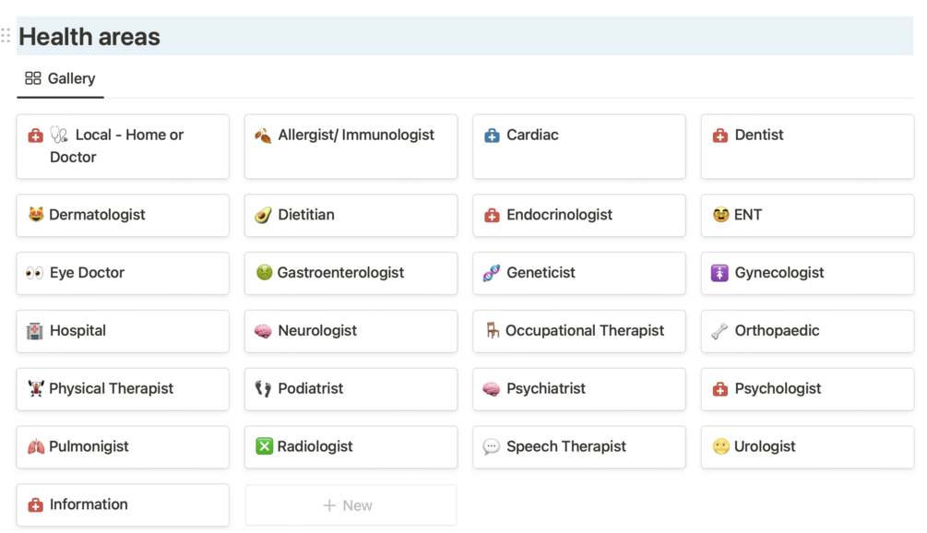Click the bone icon next to Orthopaedic
Screen dimensions: 927x533
coord(720,331)
